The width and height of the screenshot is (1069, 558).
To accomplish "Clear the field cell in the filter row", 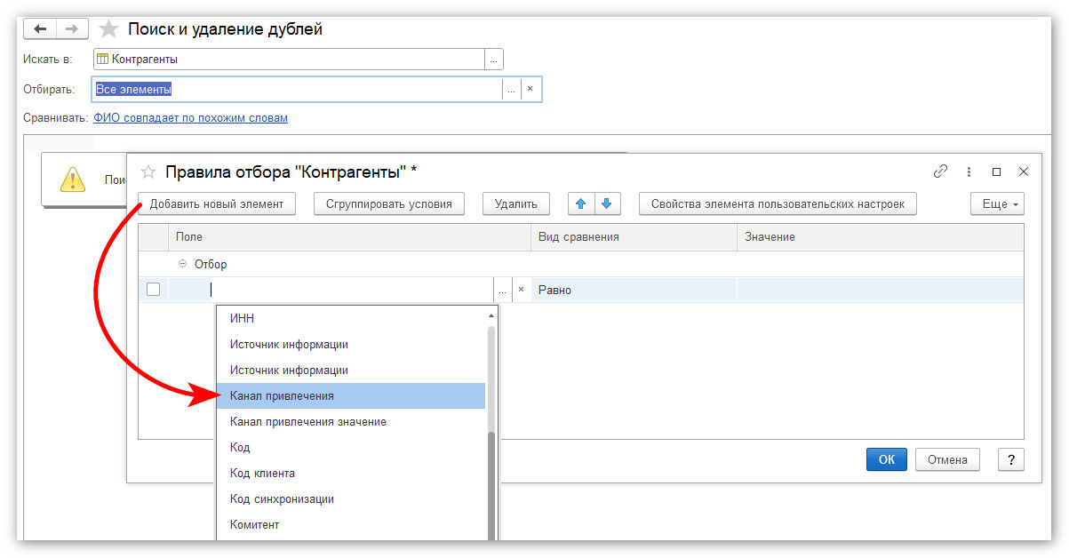I will tap(521, 290).
